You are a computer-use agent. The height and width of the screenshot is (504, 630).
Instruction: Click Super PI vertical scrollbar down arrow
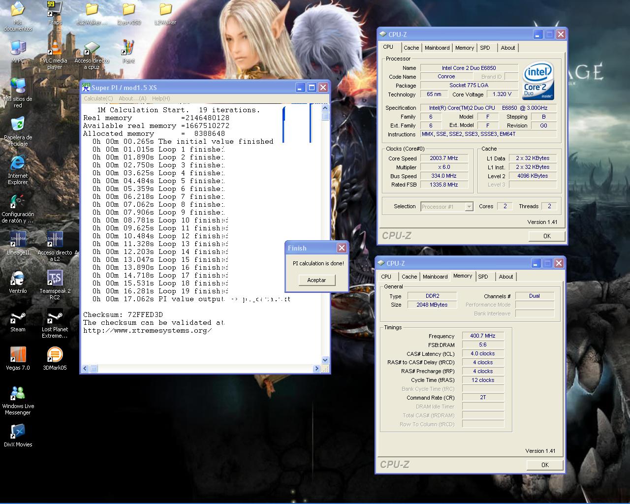(x=325, y=360)
